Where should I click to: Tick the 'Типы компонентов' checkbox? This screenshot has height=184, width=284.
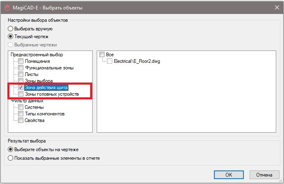point(21,114)
